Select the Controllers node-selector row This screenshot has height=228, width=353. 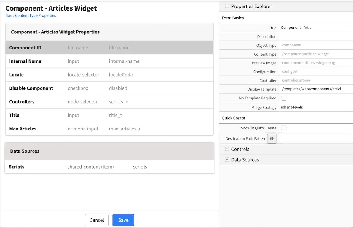point(109,102)
